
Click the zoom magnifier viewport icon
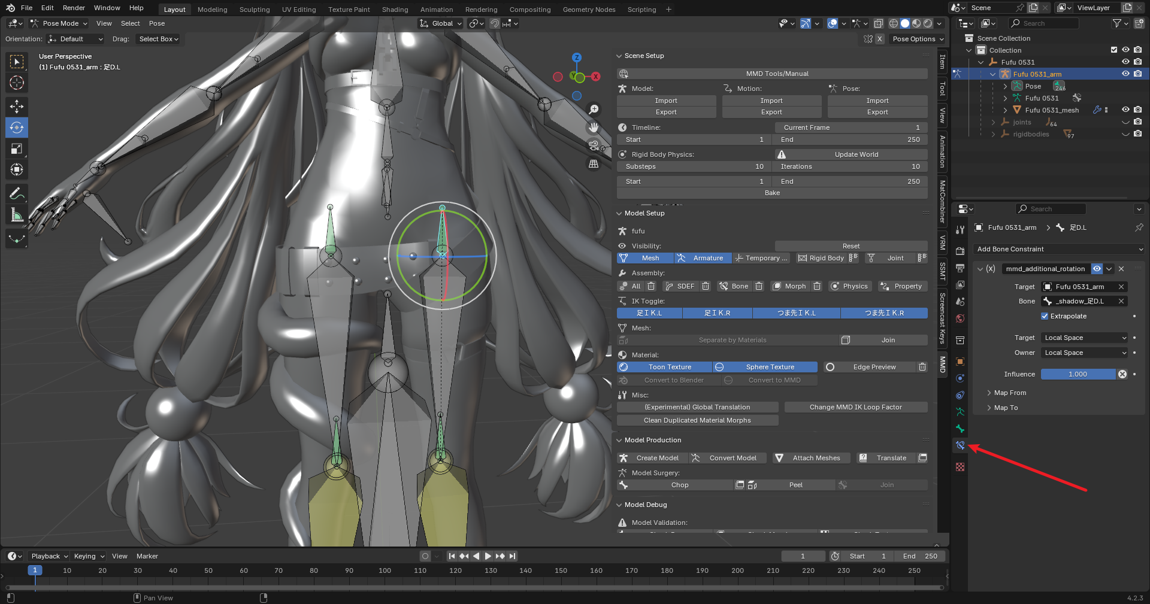tap(594, 110)
